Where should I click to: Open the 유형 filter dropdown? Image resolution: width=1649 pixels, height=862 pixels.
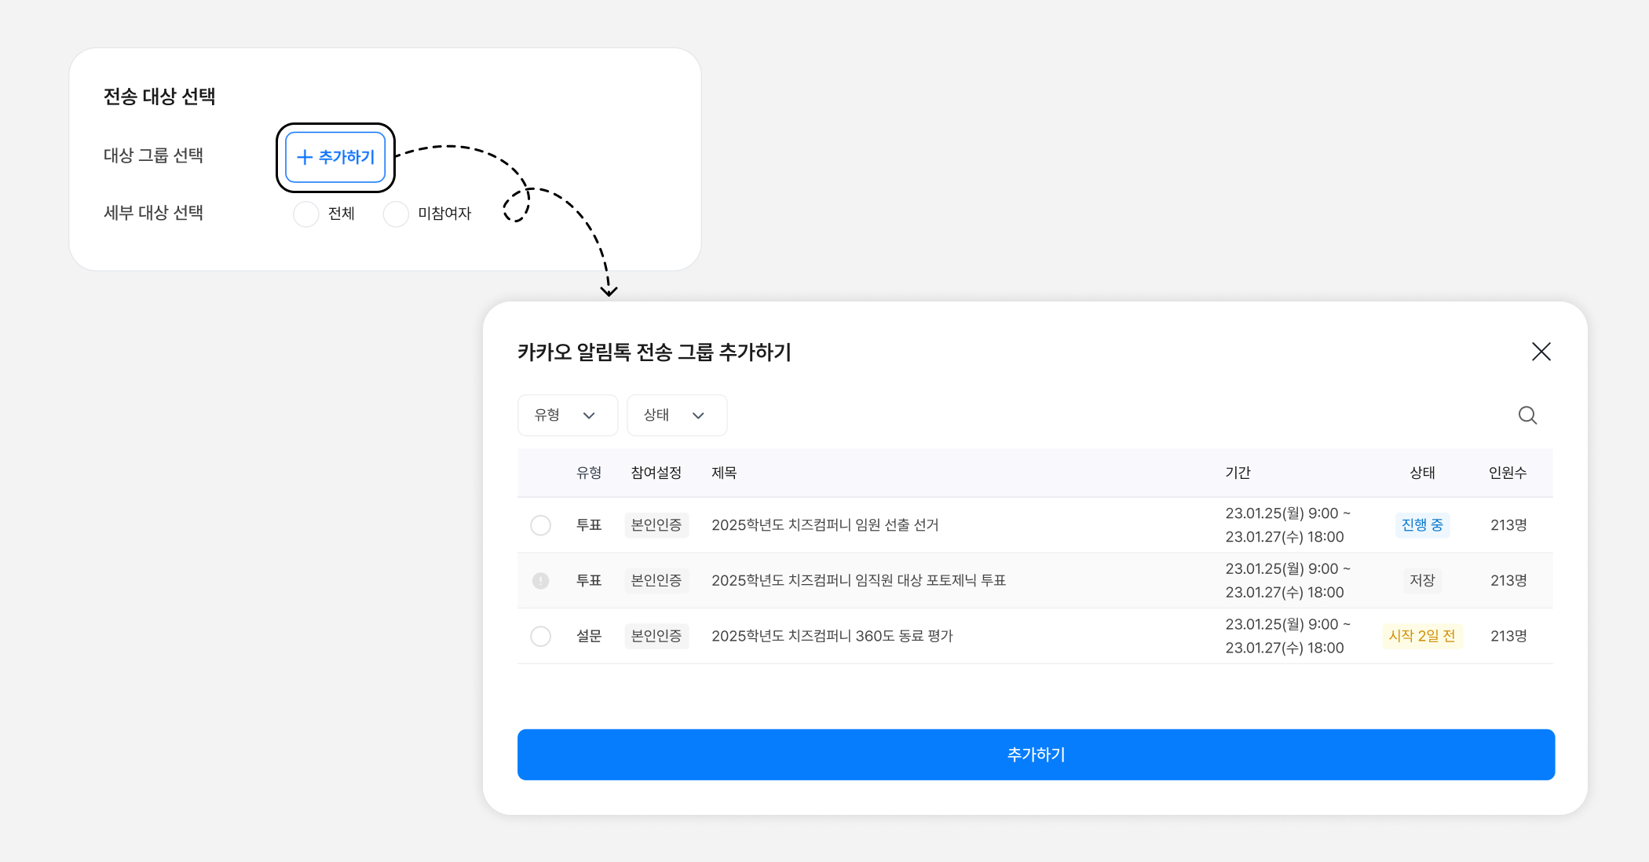tap(567, 415)
